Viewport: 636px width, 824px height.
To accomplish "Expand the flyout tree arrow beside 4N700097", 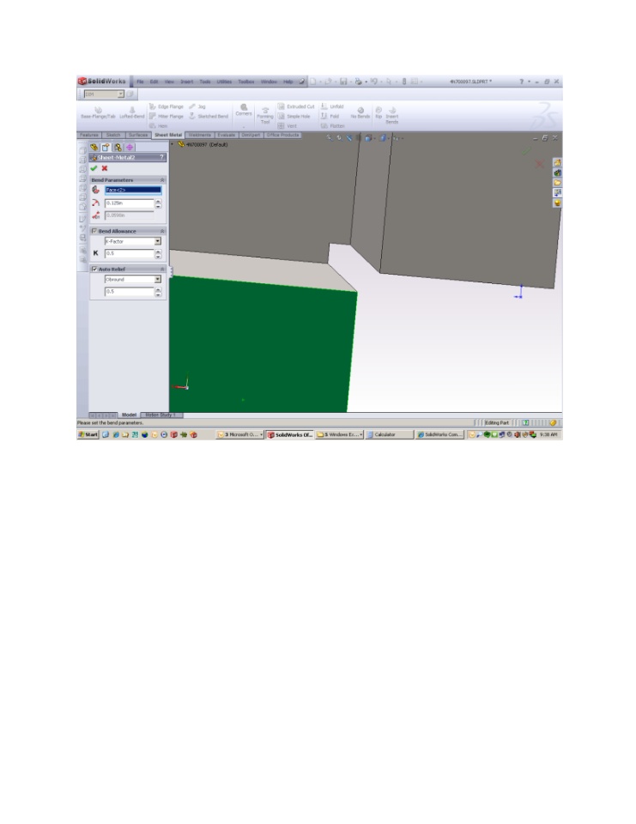I will point(173,144).
